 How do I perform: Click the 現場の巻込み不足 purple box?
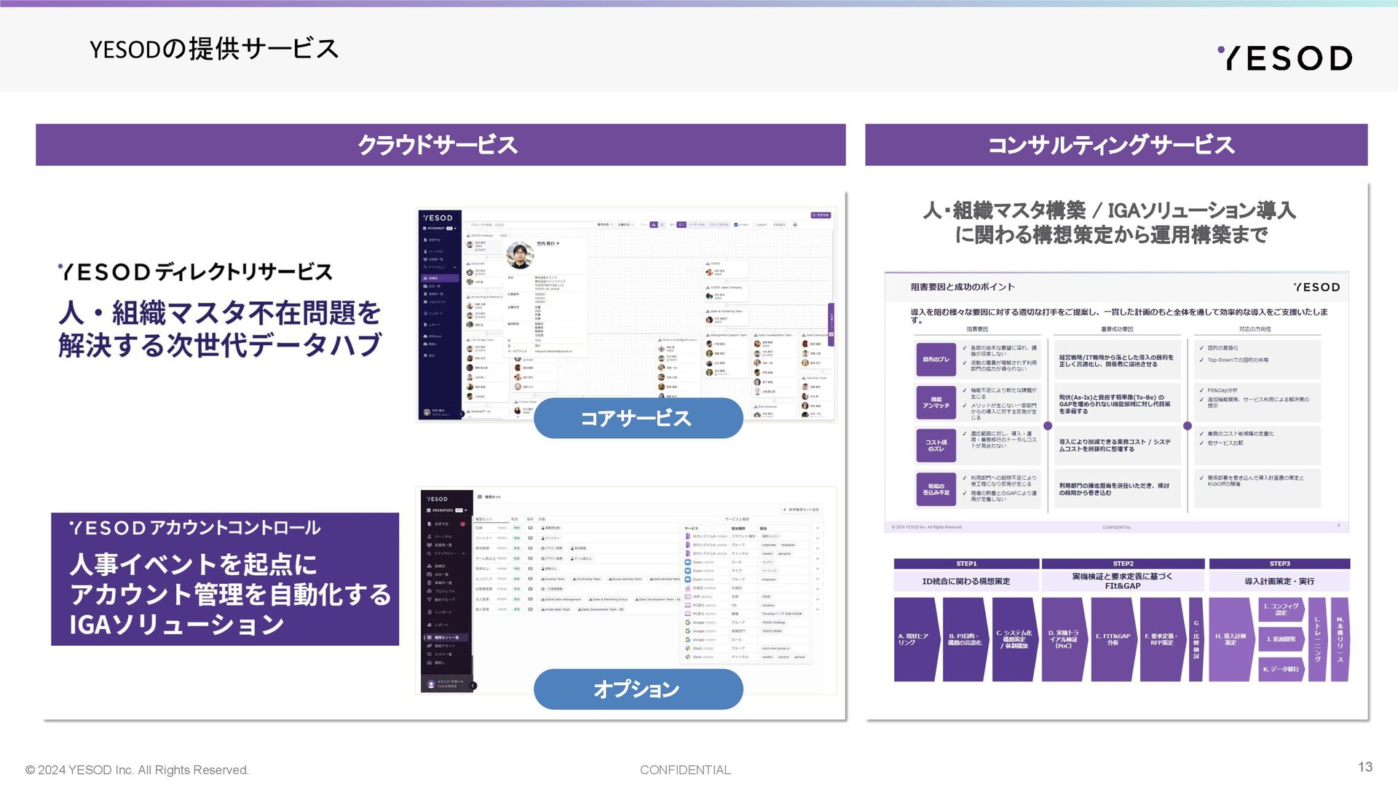(936, 489)
